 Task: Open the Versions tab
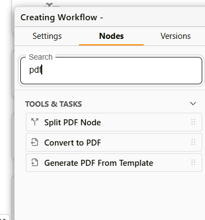click(175, 36)
